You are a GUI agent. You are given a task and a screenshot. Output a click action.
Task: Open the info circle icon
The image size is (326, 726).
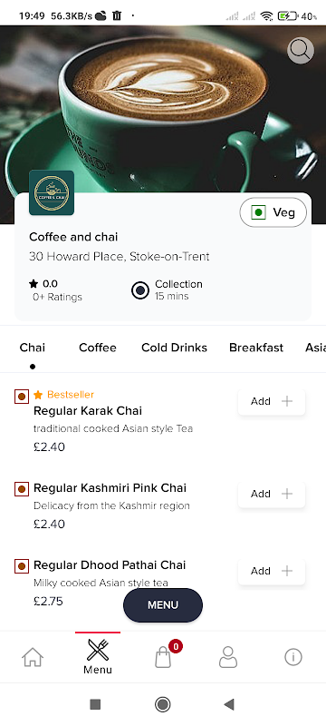(x=293, y=657)
